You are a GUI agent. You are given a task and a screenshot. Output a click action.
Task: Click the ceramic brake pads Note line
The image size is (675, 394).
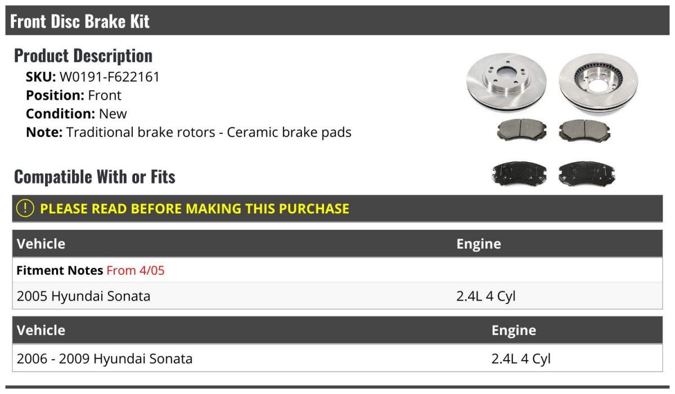pos(188,132)
